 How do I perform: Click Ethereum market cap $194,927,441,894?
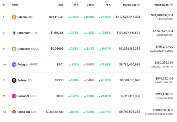point(128,33)
